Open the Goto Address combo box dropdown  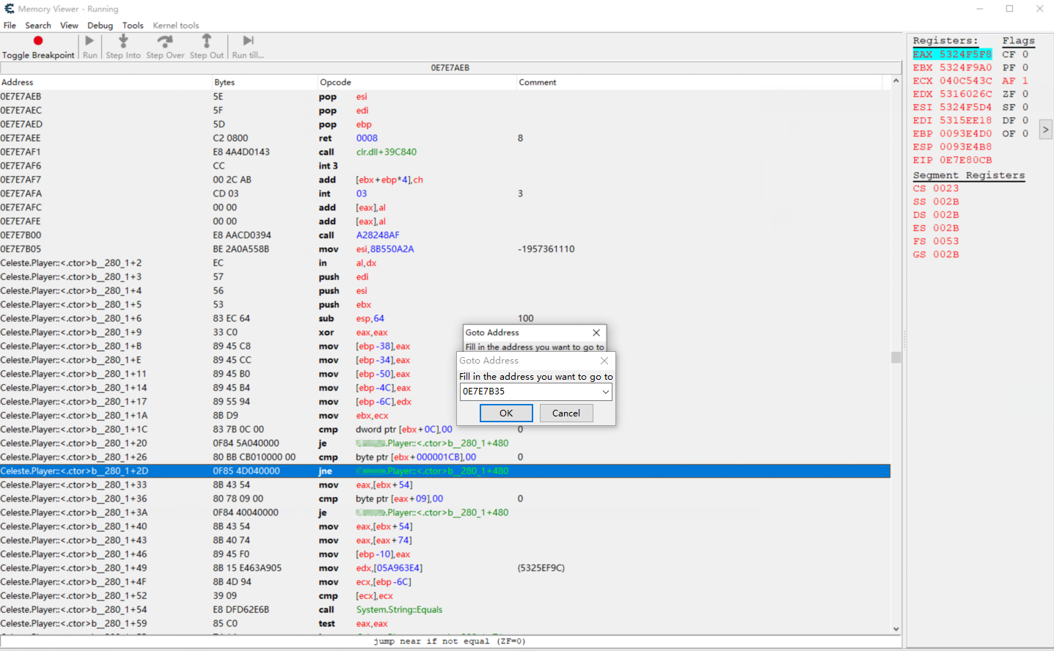(606, 392)
